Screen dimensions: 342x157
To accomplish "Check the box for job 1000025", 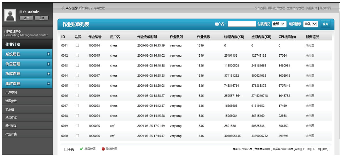I will pyautogui.click(x=77, y=126).
